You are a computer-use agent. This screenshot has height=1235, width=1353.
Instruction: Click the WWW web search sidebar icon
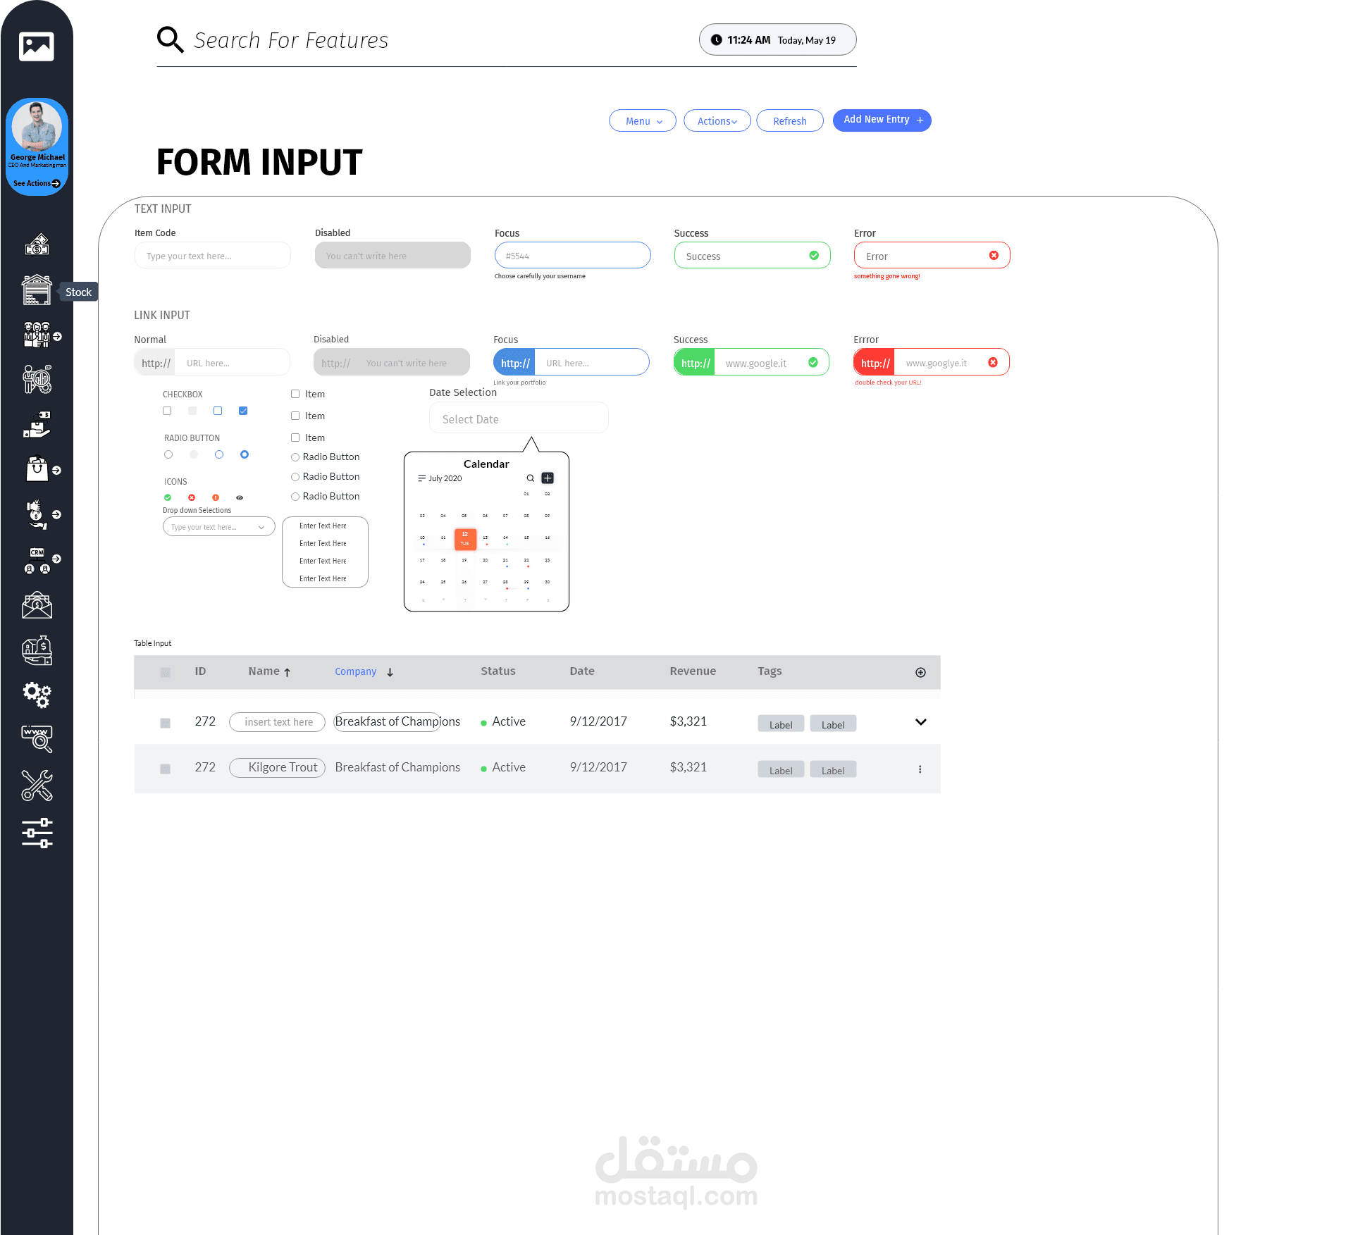(x=37, y=739)
